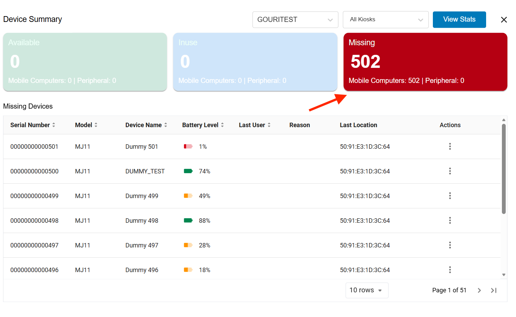Expand the GOURITEST site dropdown

[x=295, y=20]
